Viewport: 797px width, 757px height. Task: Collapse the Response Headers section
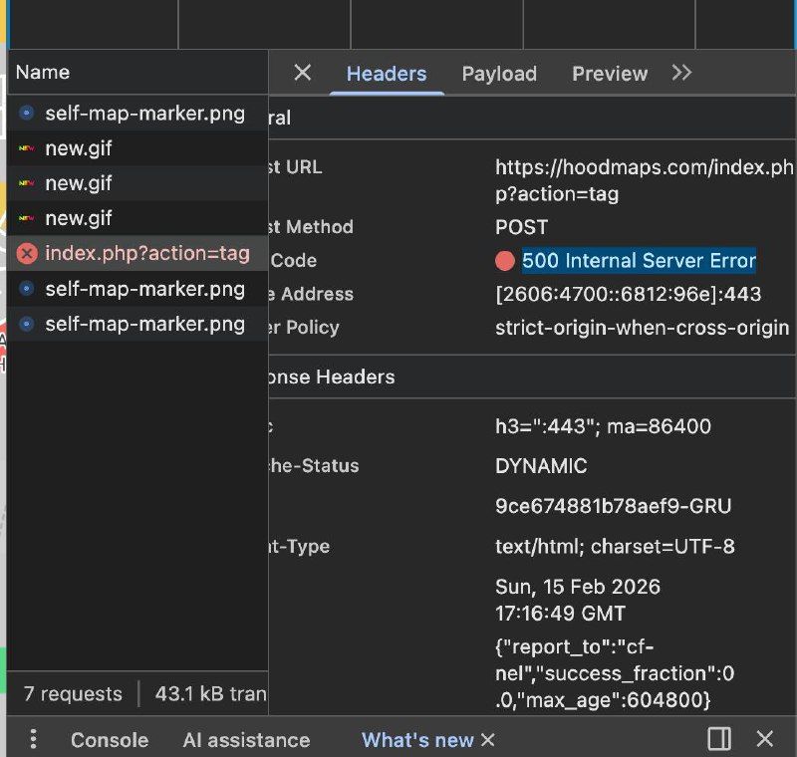329,377
